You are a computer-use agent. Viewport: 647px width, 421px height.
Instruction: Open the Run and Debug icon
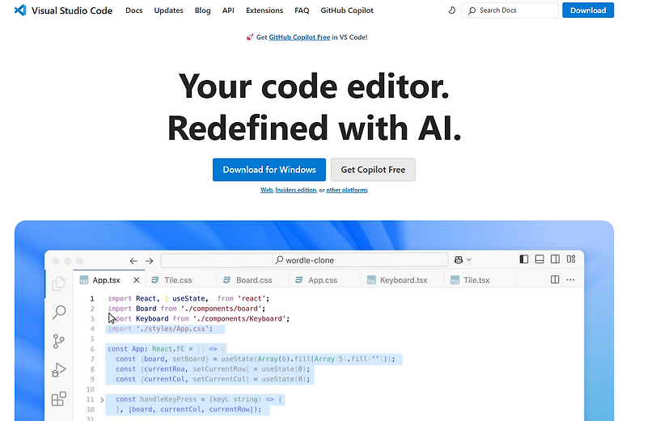point(58,370)
